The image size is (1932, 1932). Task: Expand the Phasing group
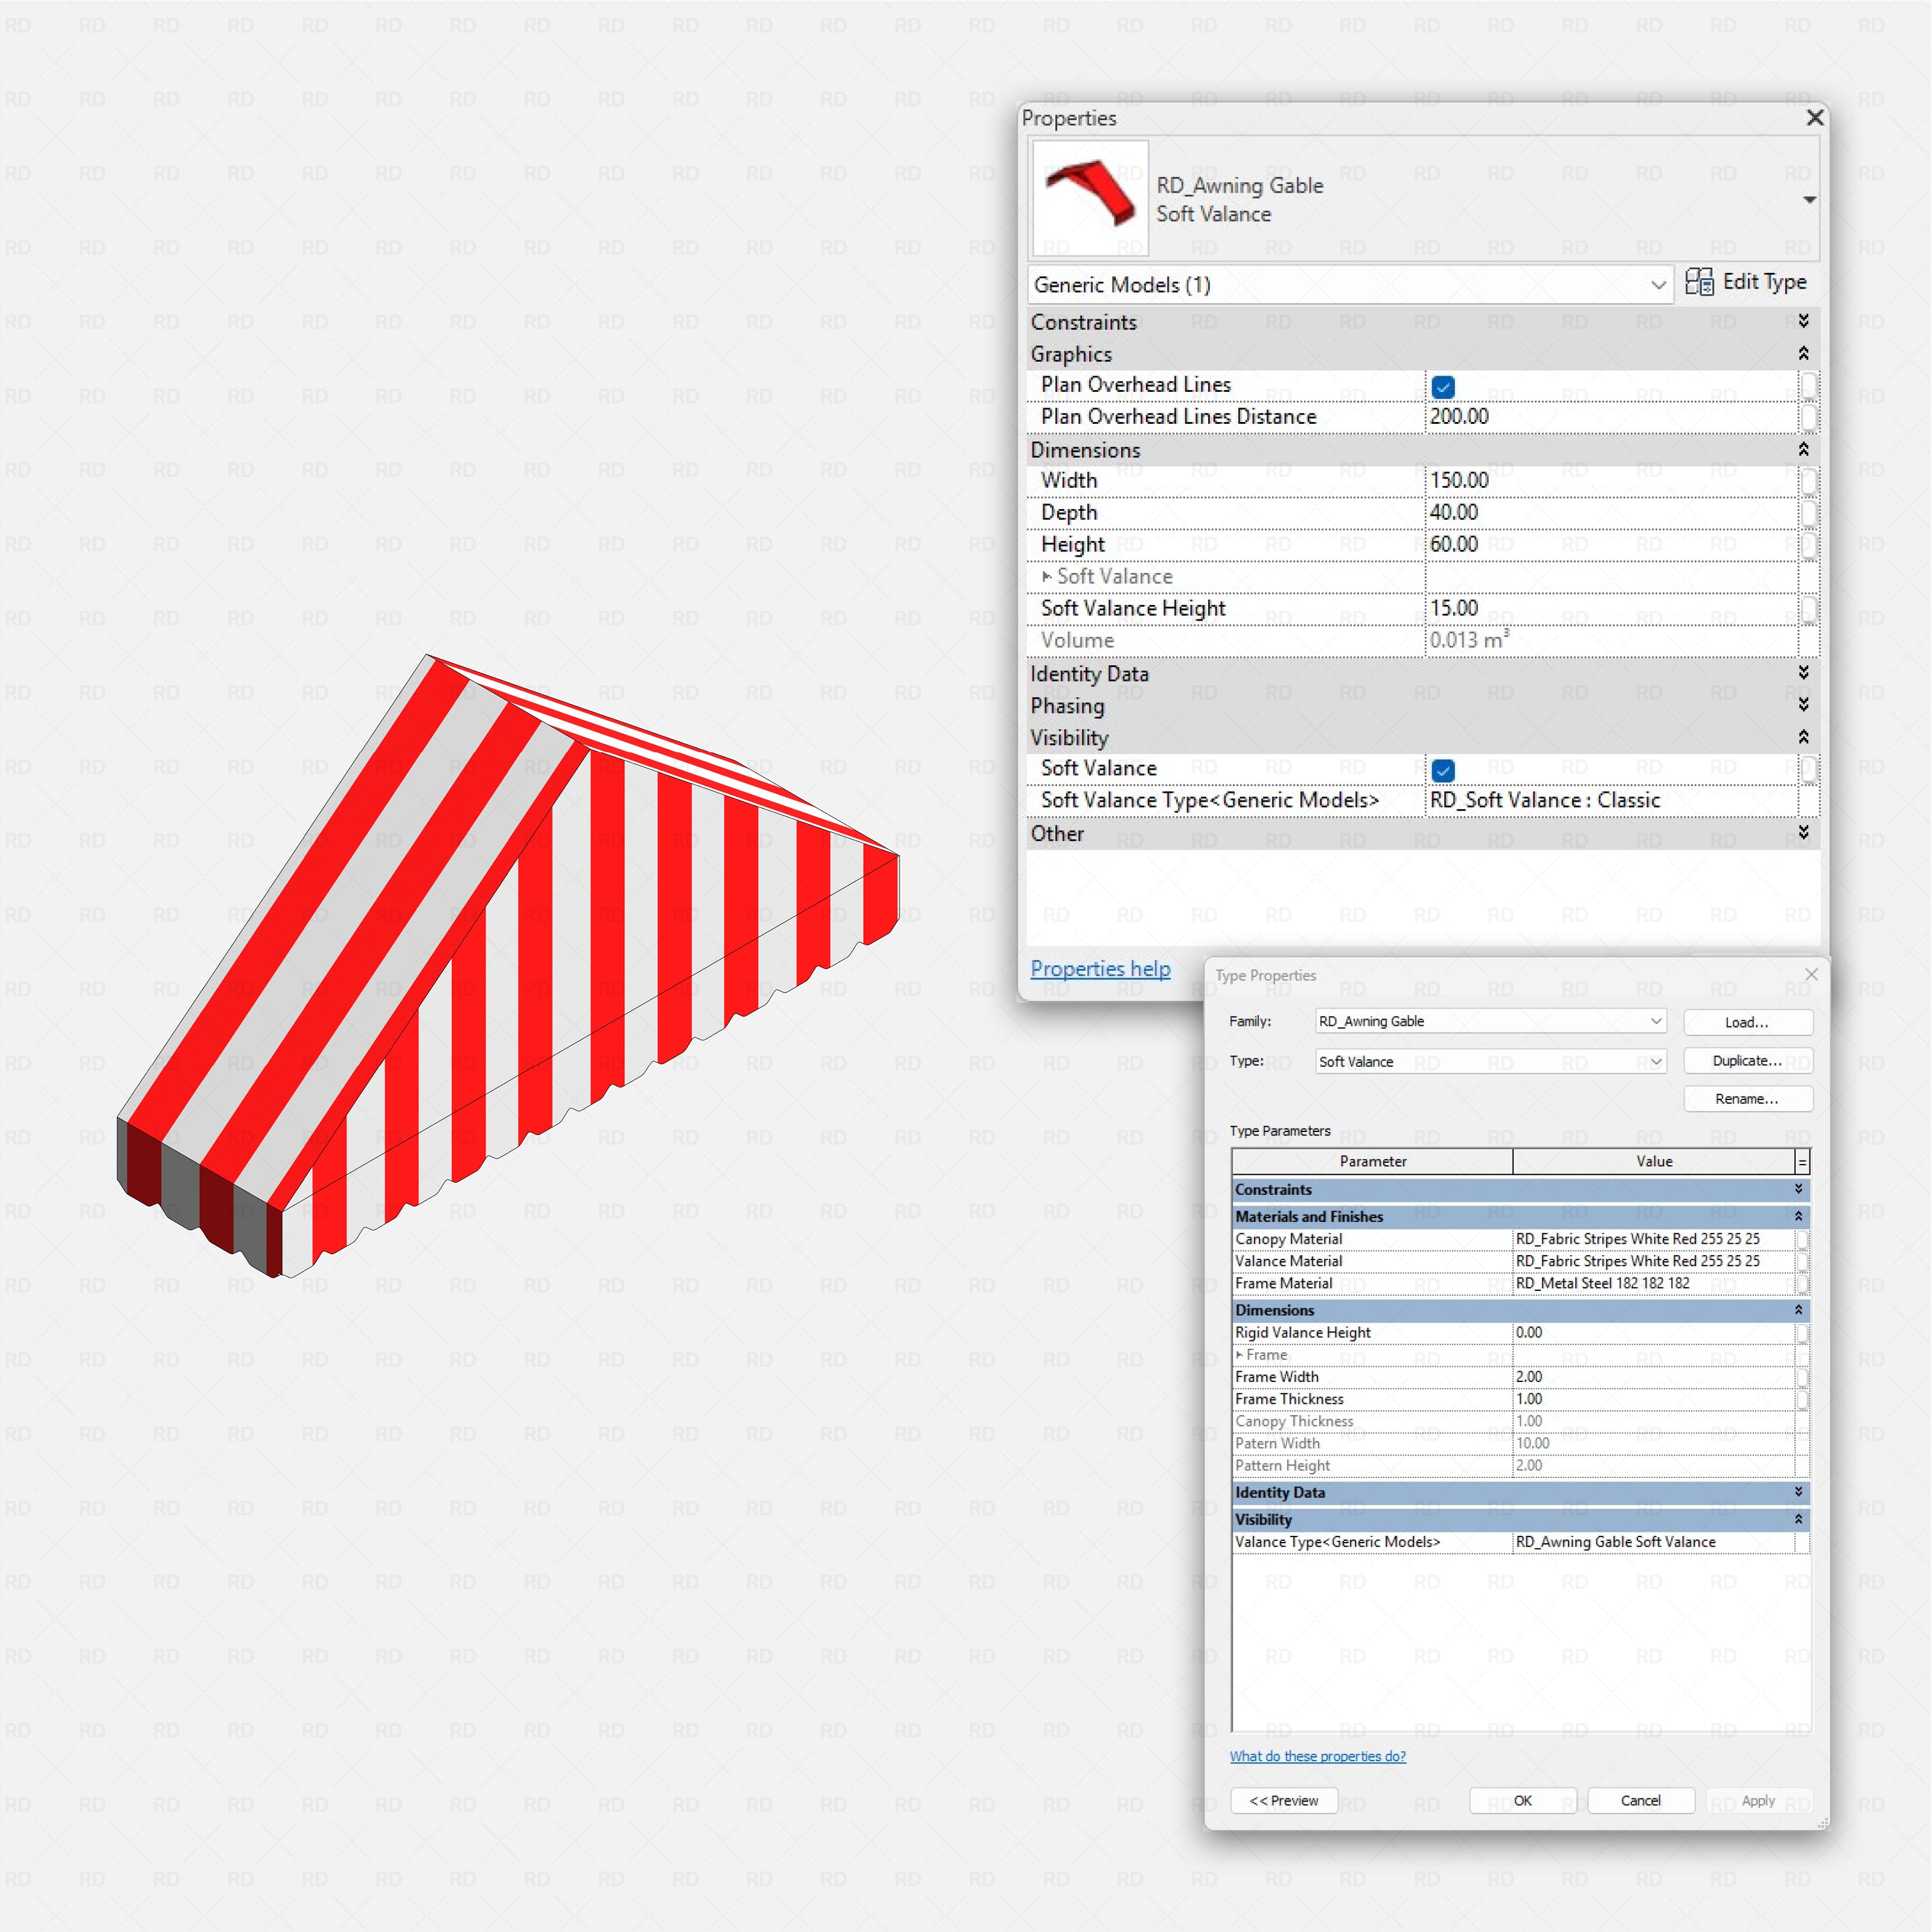1803,705
